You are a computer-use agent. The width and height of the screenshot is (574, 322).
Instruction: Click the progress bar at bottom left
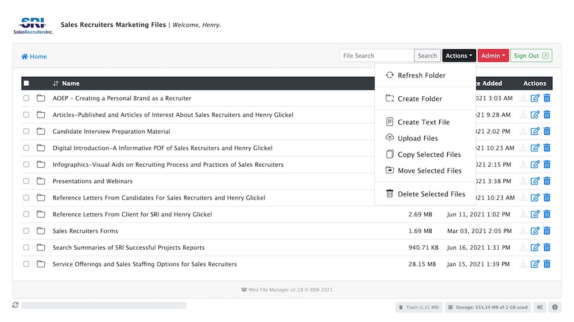coord(104,305)
